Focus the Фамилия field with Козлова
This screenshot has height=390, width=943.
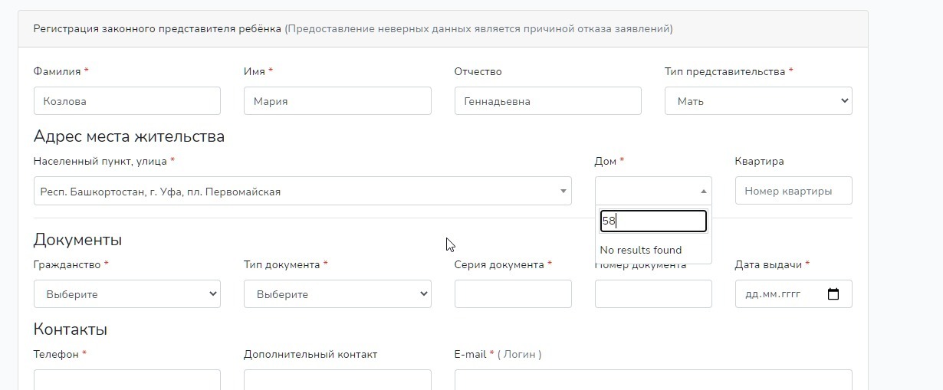click(x=127, y=101)
